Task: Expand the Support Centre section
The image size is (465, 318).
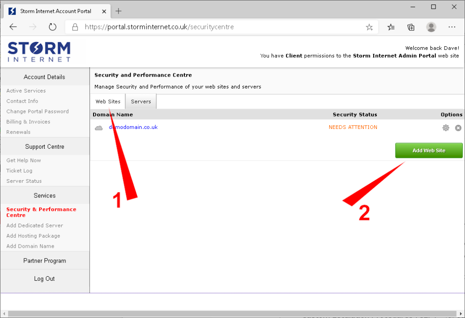Action: (x=45, y=147)
